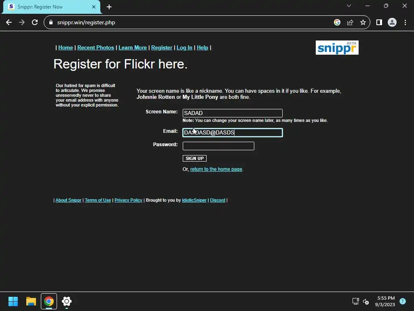Click the network tray icon
414x311 pixels.
356,301
